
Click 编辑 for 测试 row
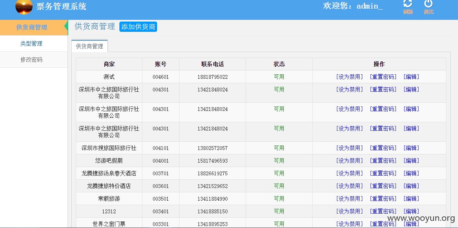point(411,77)
